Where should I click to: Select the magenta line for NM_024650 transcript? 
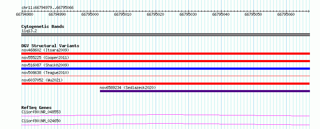pyautogui.click(x=165, y=124)
